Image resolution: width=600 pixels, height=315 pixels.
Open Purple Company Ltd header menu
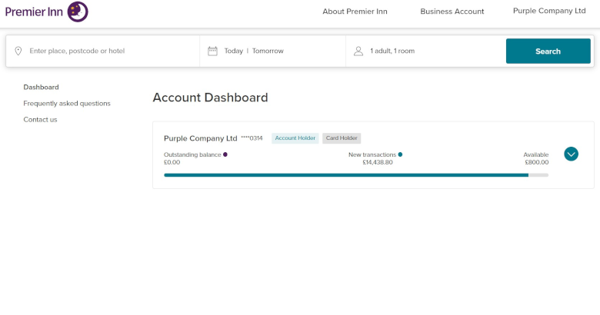(548, 11)
